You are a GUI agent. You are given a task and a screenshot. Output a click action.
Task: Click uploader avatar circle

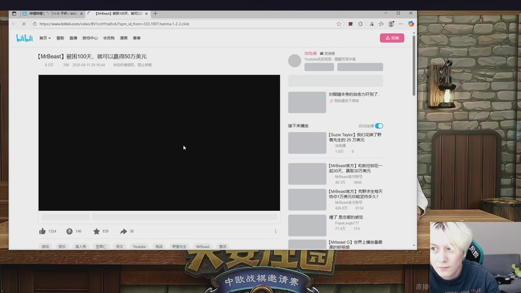294,61
